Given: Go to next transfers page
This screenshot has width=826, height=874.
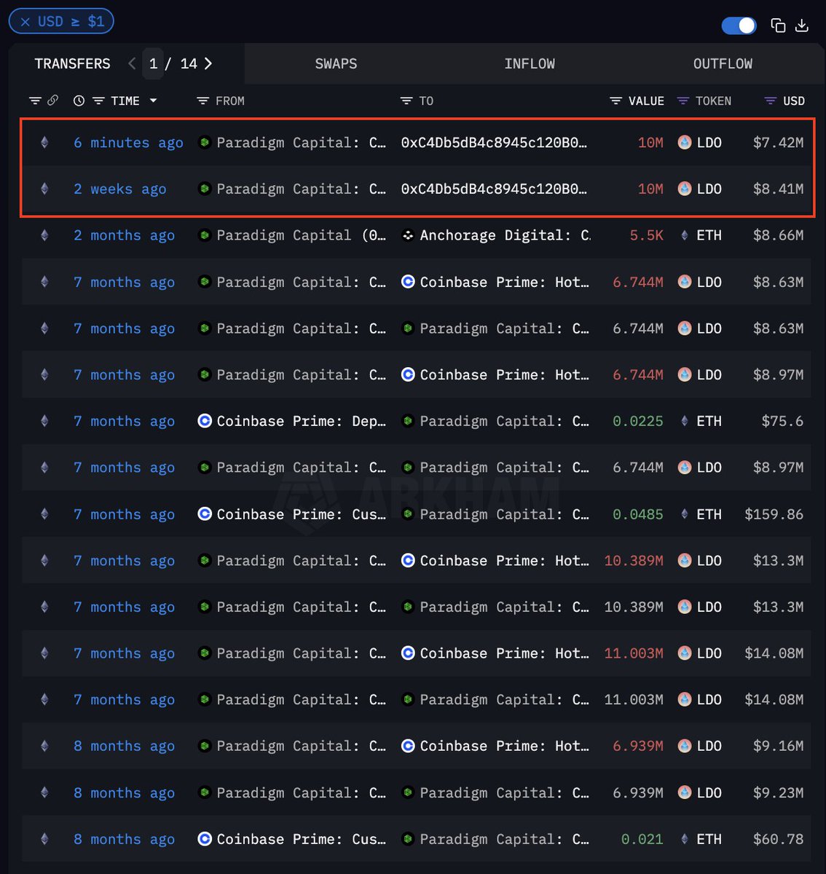Looking at the screenshot, I should [208, 63].
